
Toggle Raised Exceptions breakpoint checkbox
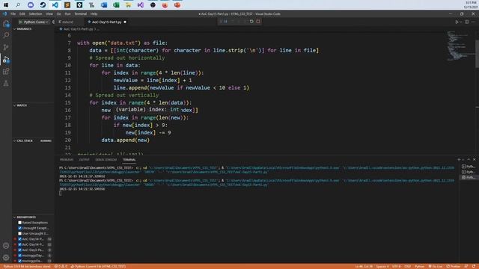[x=20, y=223]
